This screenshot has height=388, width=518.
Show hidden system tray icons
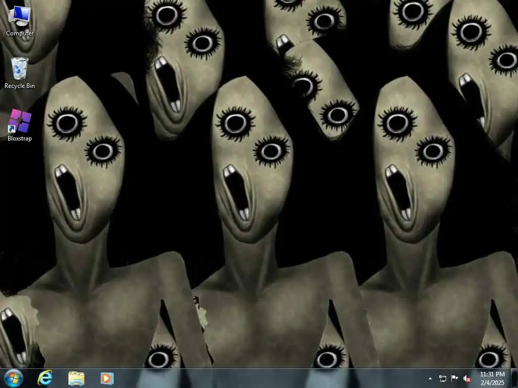[x=430, y=378]
